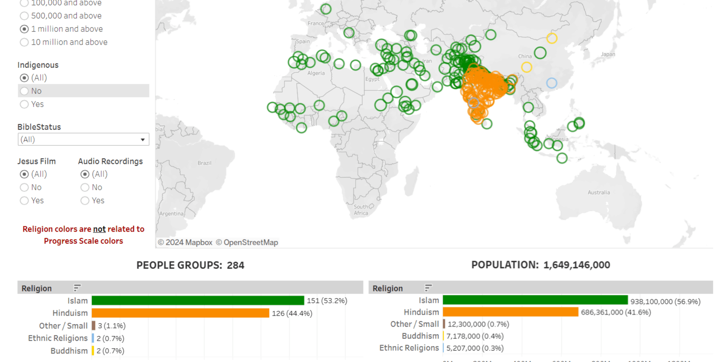
Task: Click the 12,300,000 (0.7%) value
Action: coord(479,324)
